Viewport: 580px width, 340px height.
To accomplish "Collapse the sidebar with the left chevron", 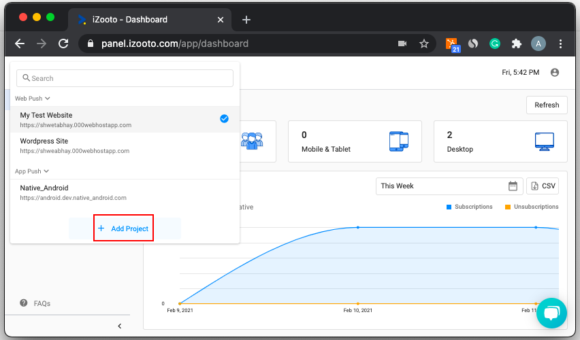I will (x=120, y=326).
